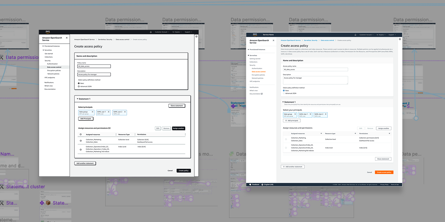This screenshot has width=445, height=222.
Task: Close the sidebar with the X in the right console
Action: tap(273, 41)
